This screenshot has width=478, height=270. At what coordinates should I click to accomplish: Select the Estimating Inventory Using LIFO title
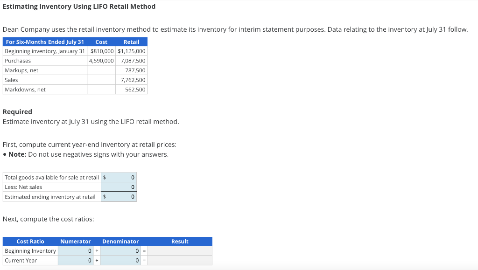click(x=79, y=7)
